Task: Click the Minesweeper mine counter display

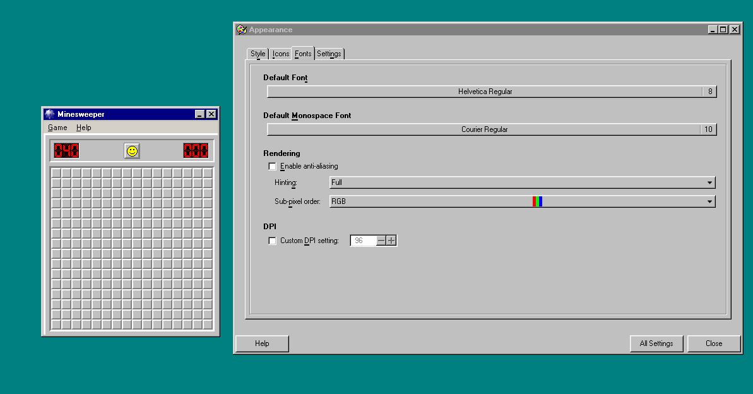Action: click(x=66, y=151)
